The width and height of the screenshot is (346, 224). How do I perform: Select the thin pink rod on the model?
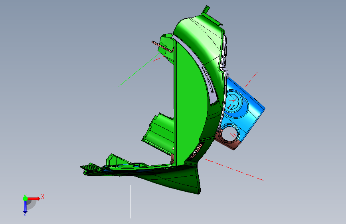pos(162,46)
